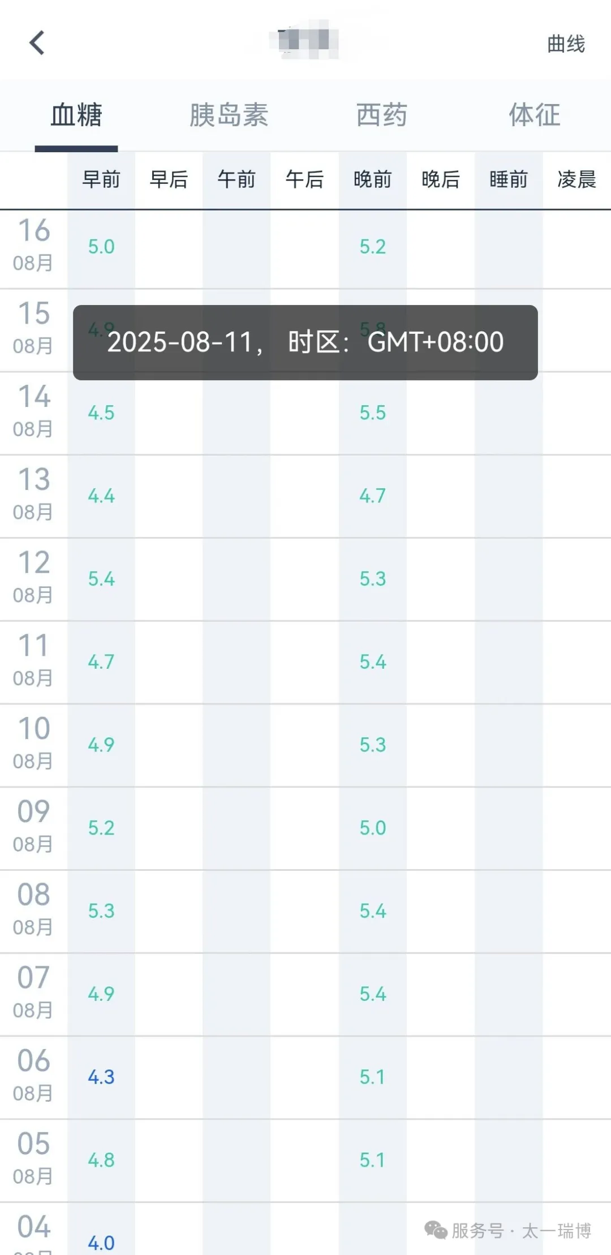Viewport: 611px width, 1255px height.
Task: Tap the empty 睡前 cell for August 12
Action: (x=509, y=579)
